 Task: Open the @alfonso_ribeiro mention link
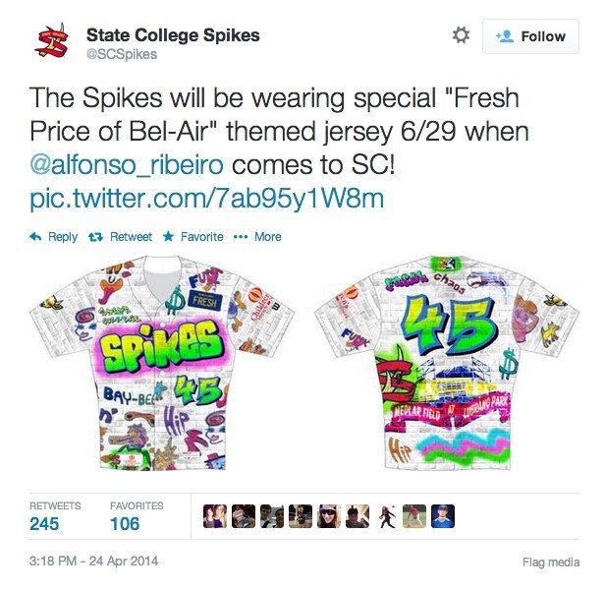coord(127,165)
